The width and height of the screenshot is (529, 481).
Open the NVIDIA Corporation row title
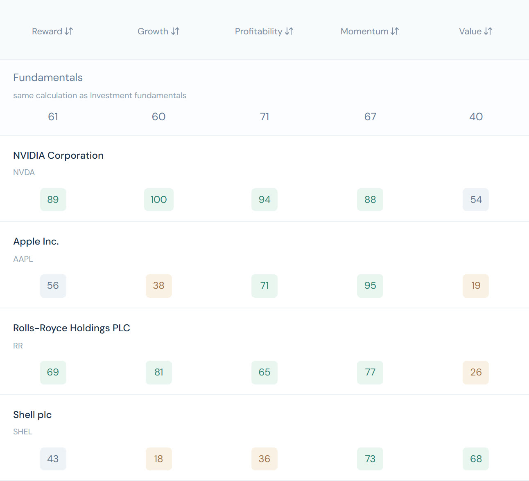(58, 155)
